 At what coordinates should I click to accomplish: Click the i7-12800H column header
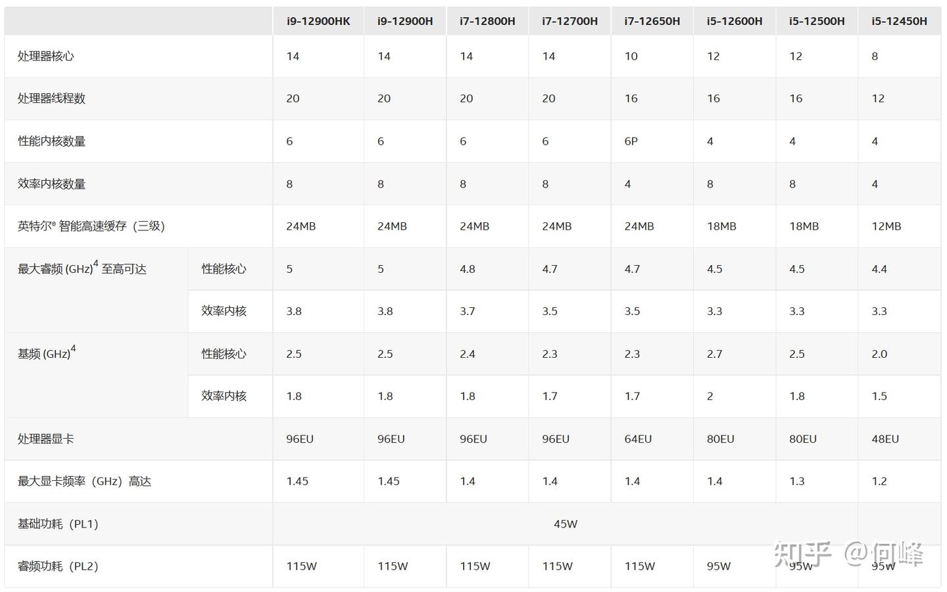point(487,21)
